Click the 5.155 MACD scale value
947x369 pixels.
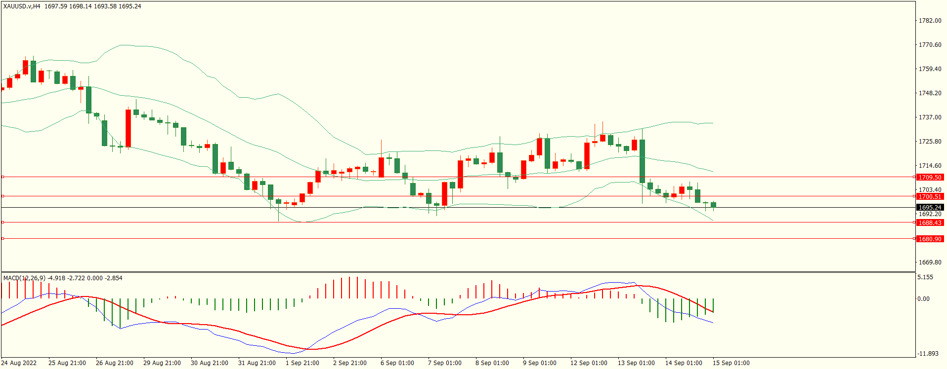click(925, 277)
